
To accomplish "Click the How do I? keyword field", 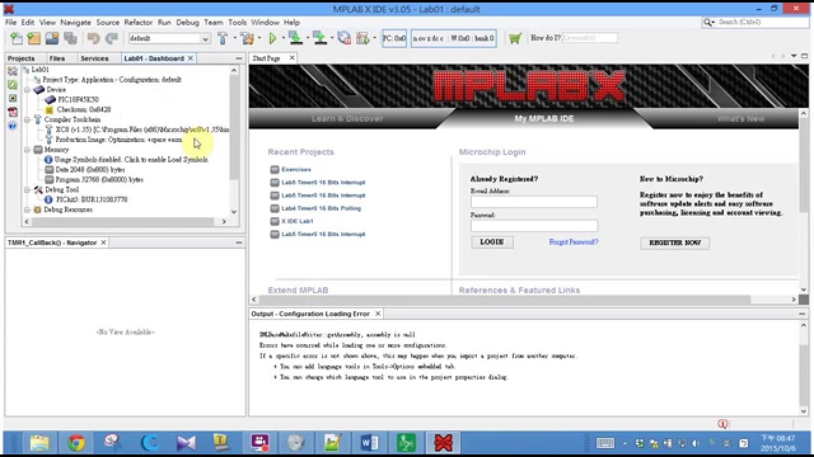I will click(589, 38).
